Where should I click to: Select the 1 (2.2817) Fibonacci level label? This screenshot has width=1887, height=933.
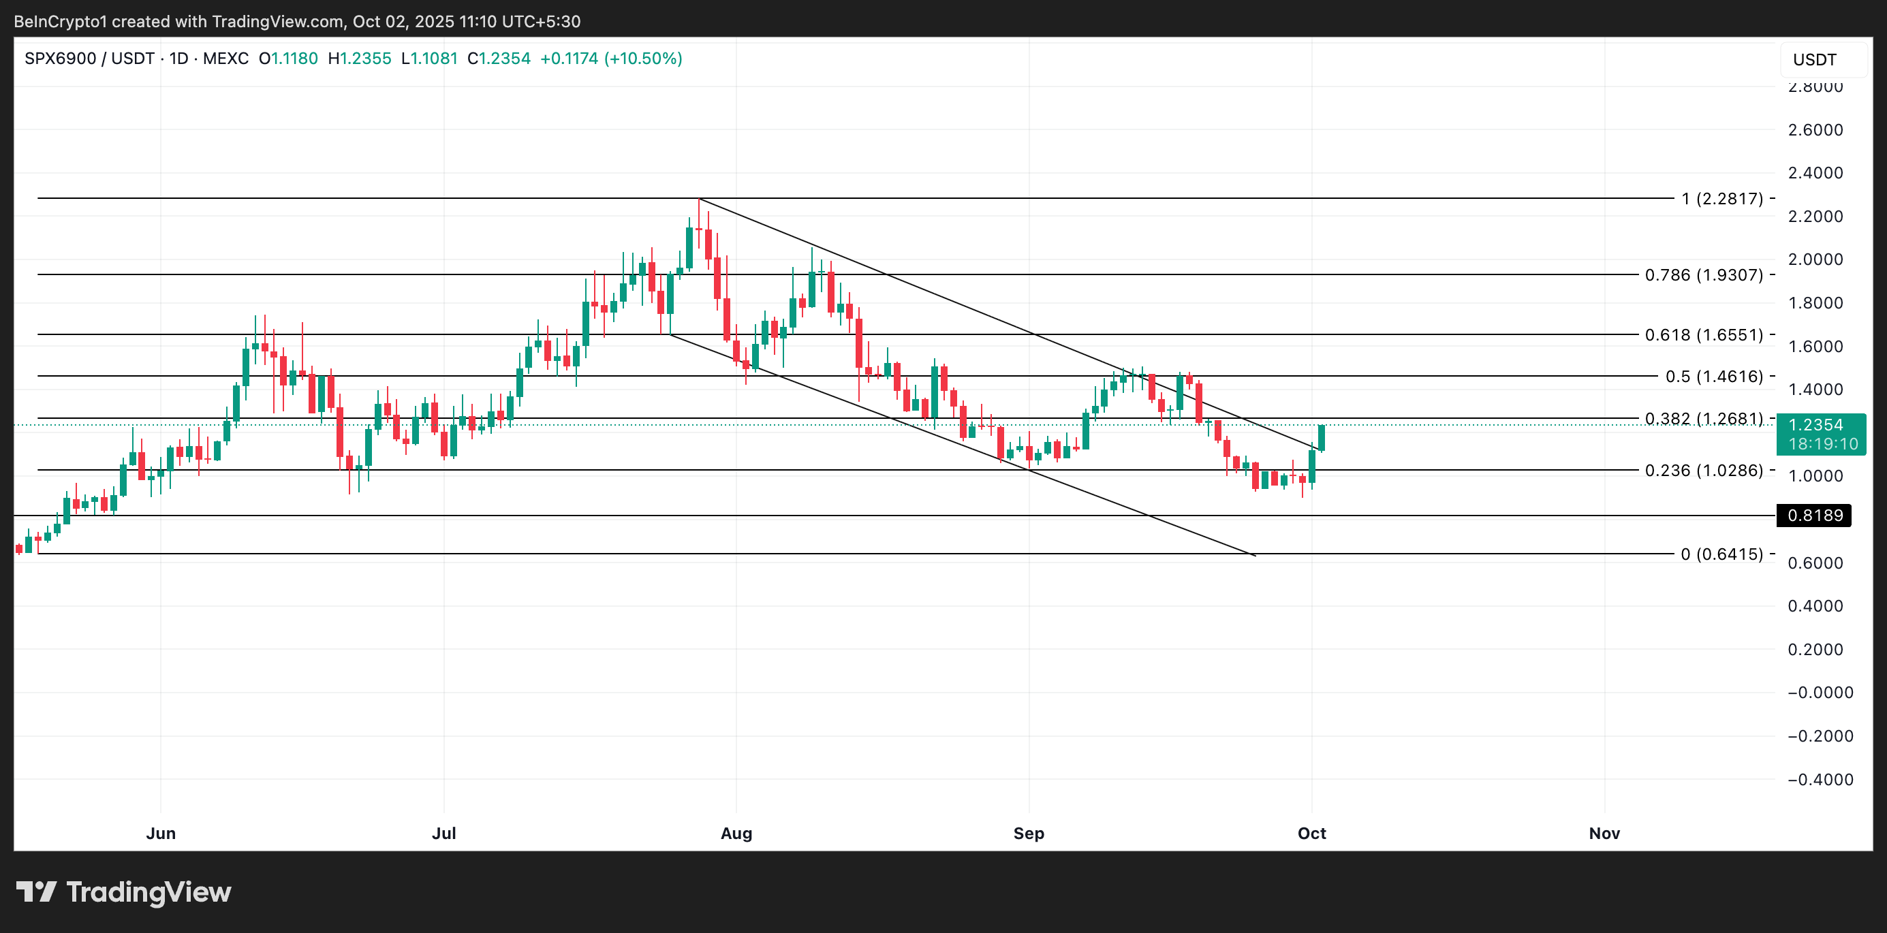pyautogui.click(x=1721, y=198)
